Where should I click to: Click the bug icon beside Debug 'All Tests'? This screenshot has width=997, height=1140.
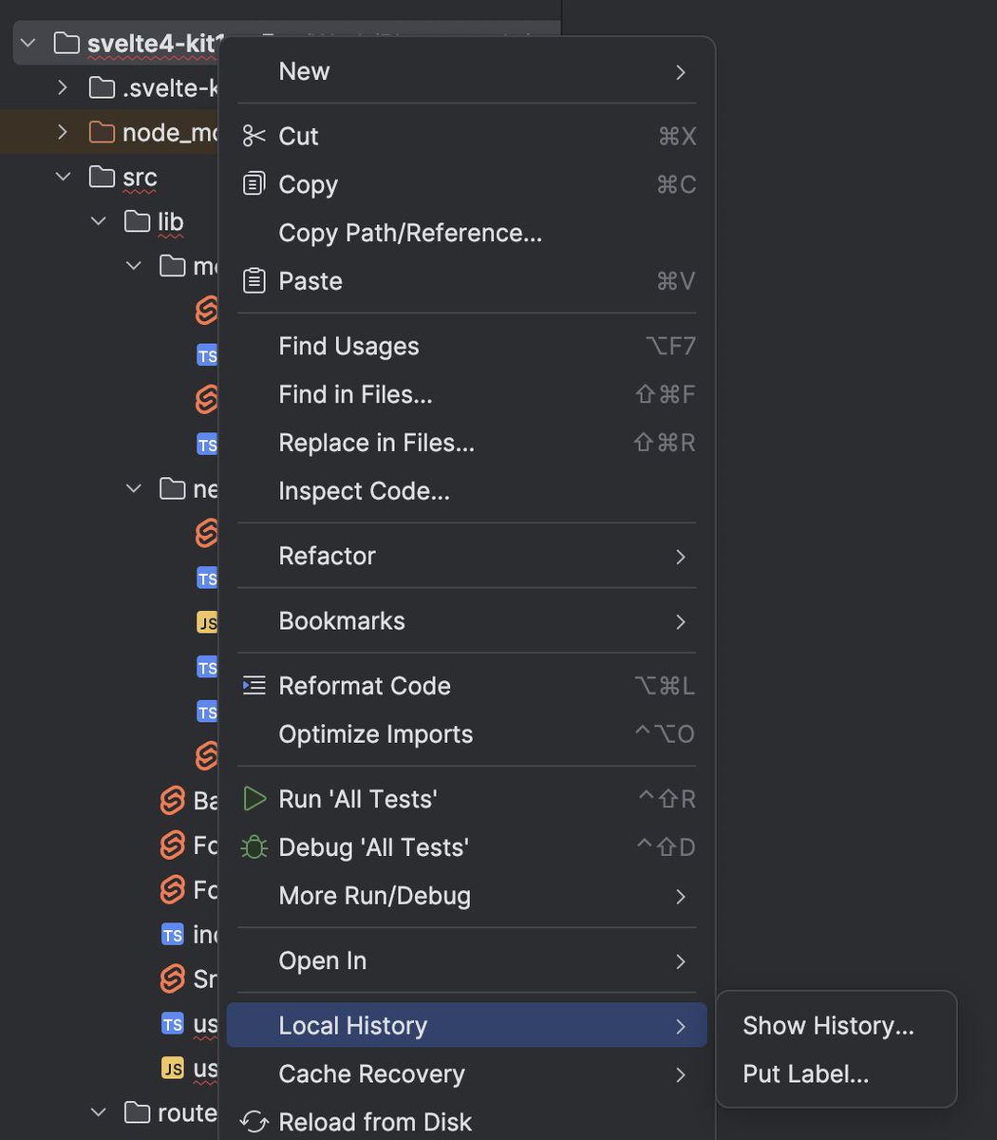click(x=254, y=846)
